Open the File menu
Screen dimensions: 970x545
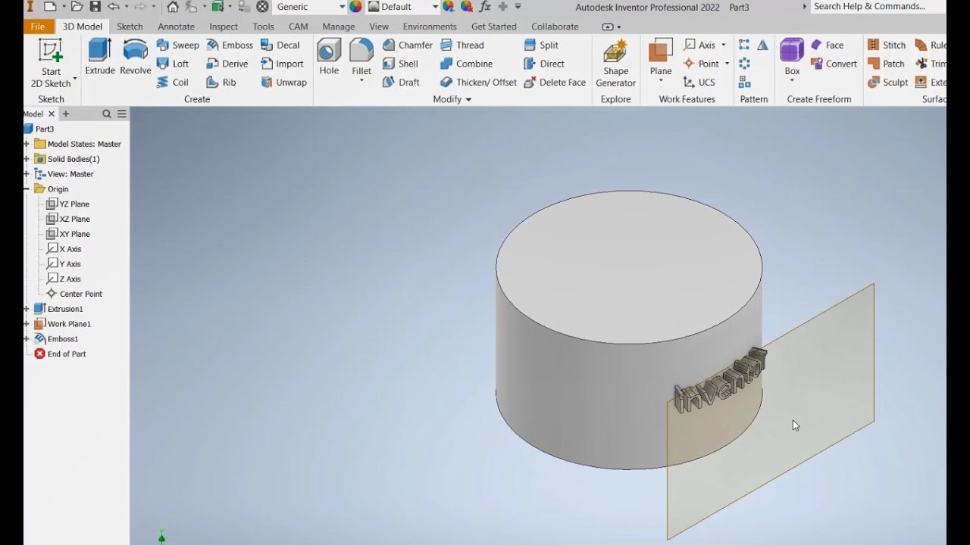point(38,26)
